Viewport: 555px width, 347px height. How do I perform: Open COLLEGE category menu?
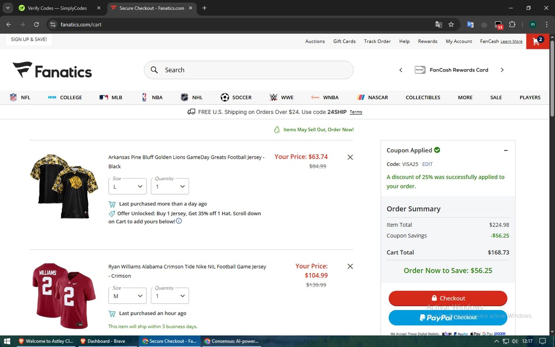pos(65,97)
